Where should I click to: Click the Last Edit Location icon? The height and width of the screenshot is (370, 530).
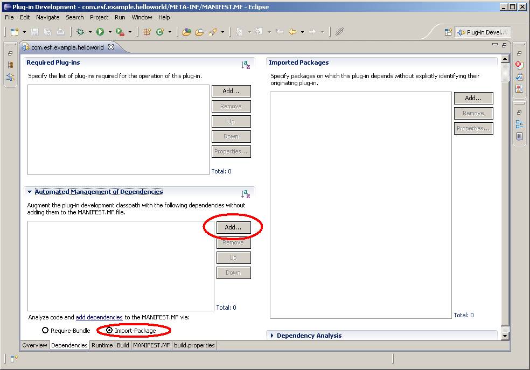pyautogui.click(x=280, y=32)
